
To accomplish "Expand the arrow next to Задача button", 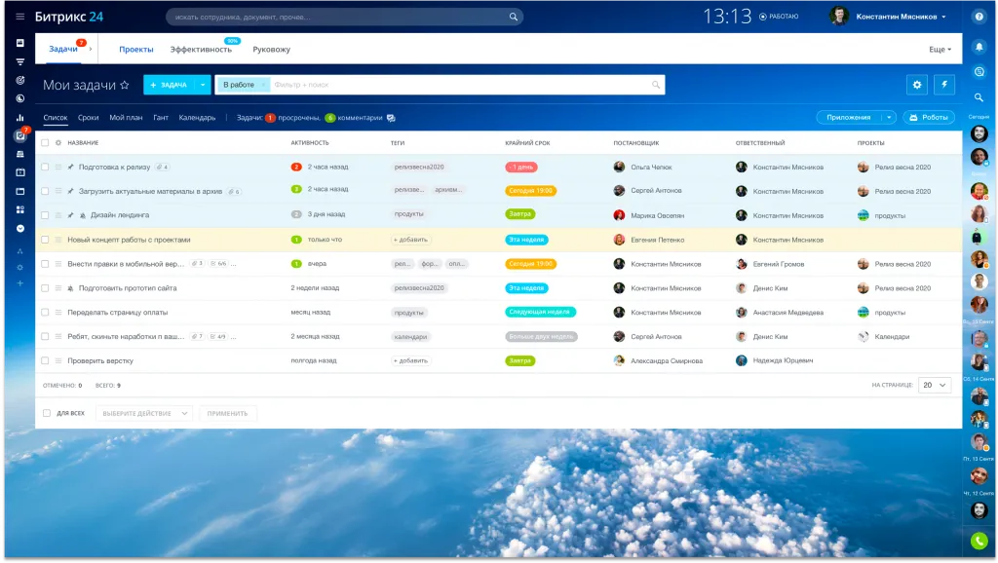I will tap(203, 85).
